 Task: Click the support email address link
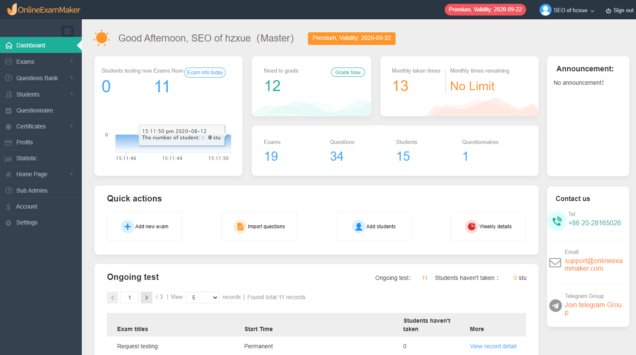coord(594,264)
